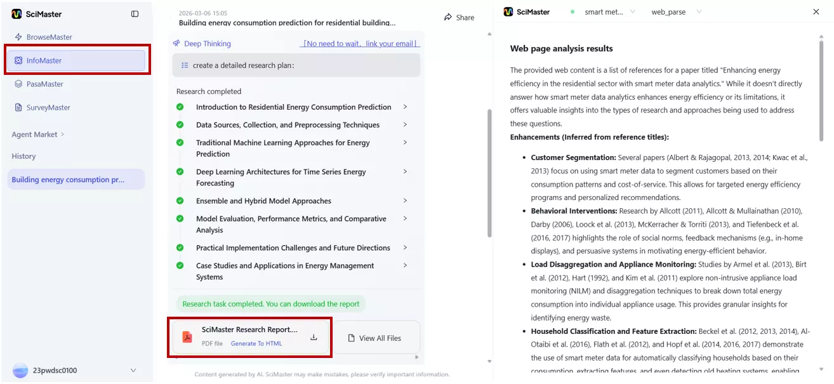The width and height of the screenshot is (834, 384).
Task: Toggle the green status dot next to smart met
Action: [573, 11]
